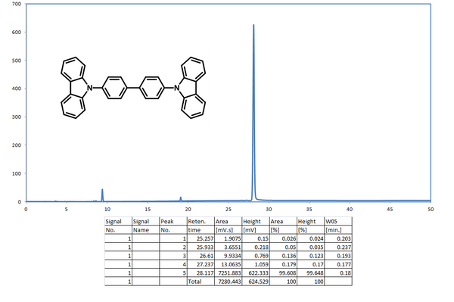The width and height of the screenshot is (454, 302).
Task: Click the minor peak near 19 minutes
Action: [181, 198]
